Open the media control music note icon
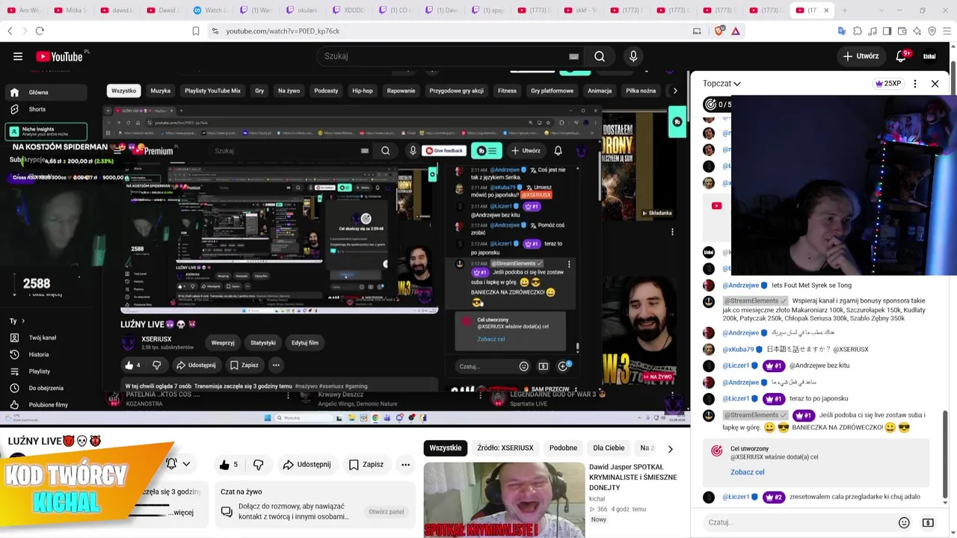Viewport: 957px width, 538px height. (x=873, y=31)
